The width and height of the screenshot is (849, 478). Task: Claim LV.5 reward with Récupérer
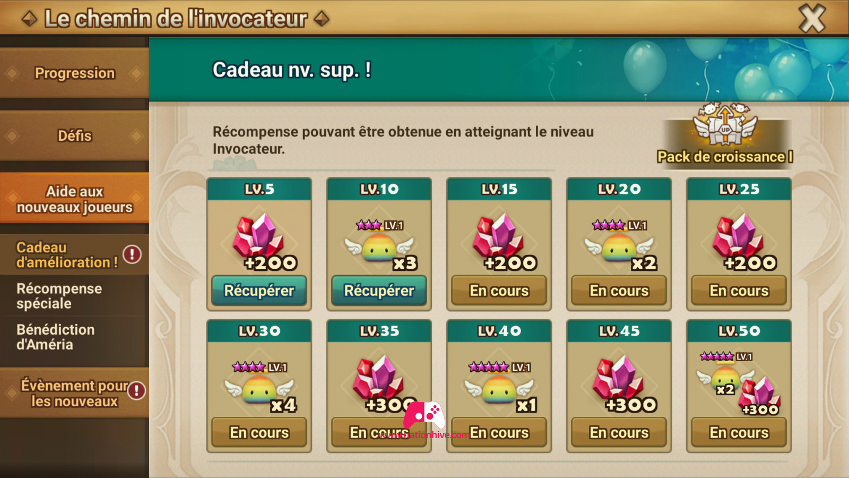point(259,291)
